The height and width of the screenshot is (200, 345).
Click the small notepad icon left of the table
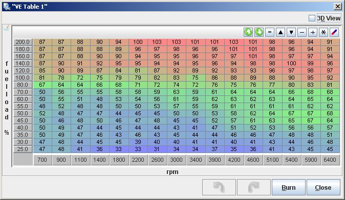point(6,28)
